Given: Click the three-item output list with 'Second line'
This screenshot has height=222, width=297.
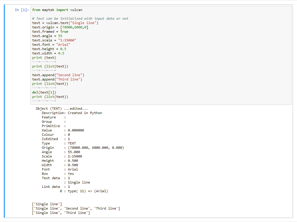Looking at the screenshot, I should [x=76, y=209].
